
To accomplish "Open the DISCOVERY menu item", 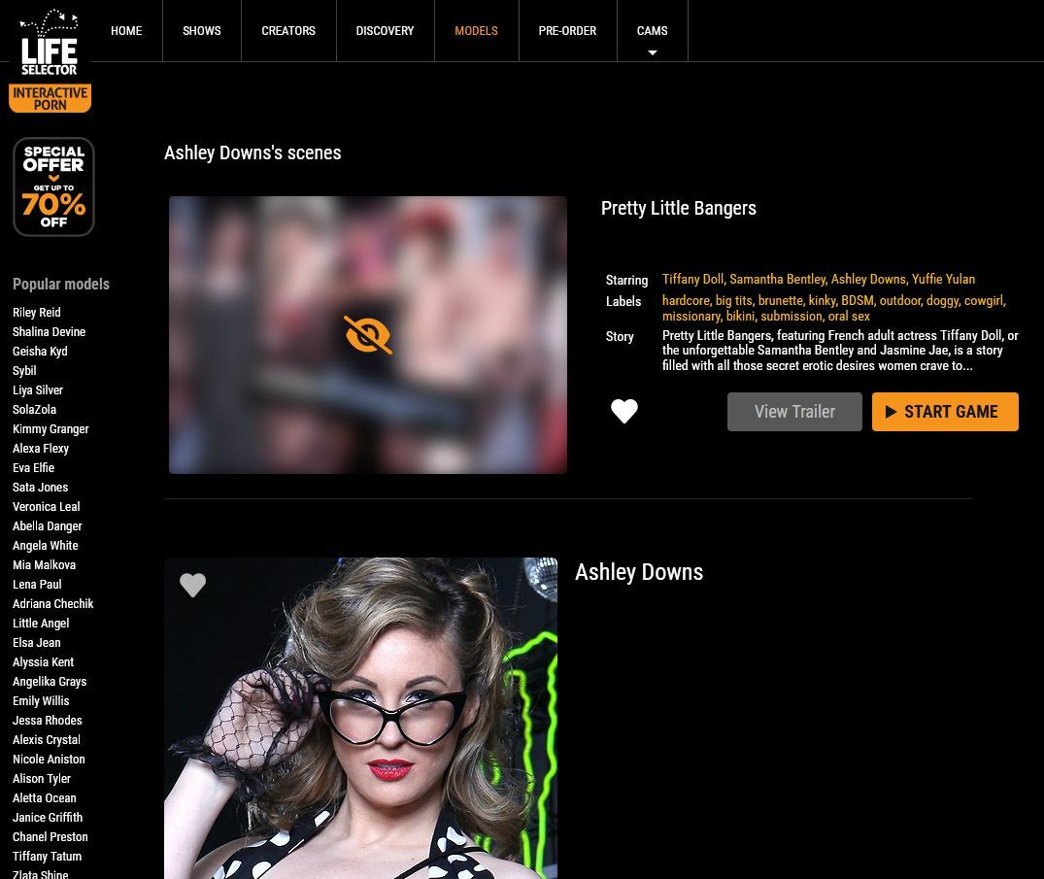I will (385, 31).
